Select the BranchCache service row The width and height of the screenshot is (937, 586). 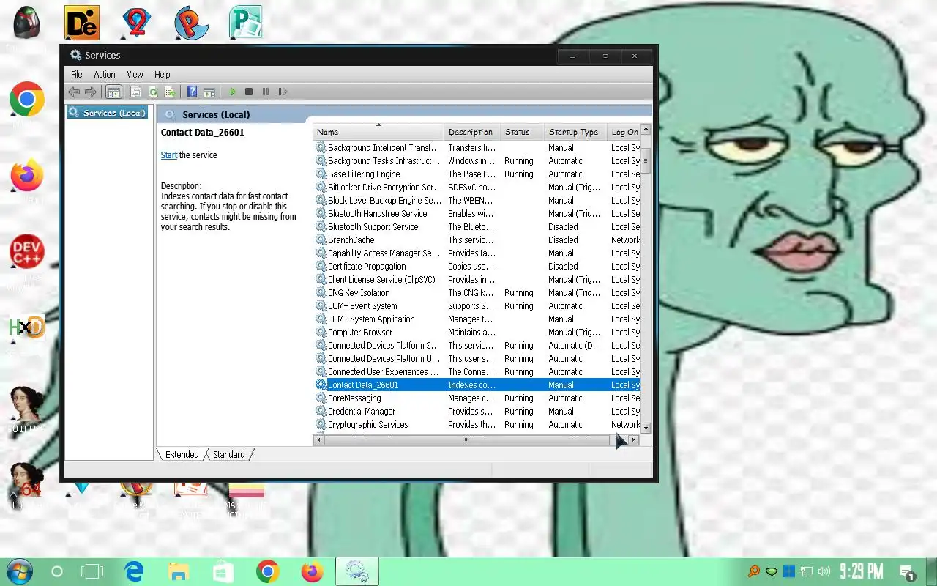coord(477,240)
